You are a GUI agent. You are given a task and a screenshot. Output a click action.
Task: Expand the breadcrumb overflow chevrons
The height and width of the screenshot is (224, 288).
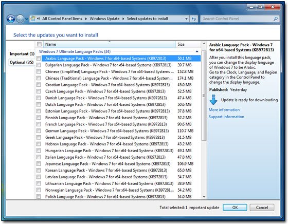pos(39,18)
